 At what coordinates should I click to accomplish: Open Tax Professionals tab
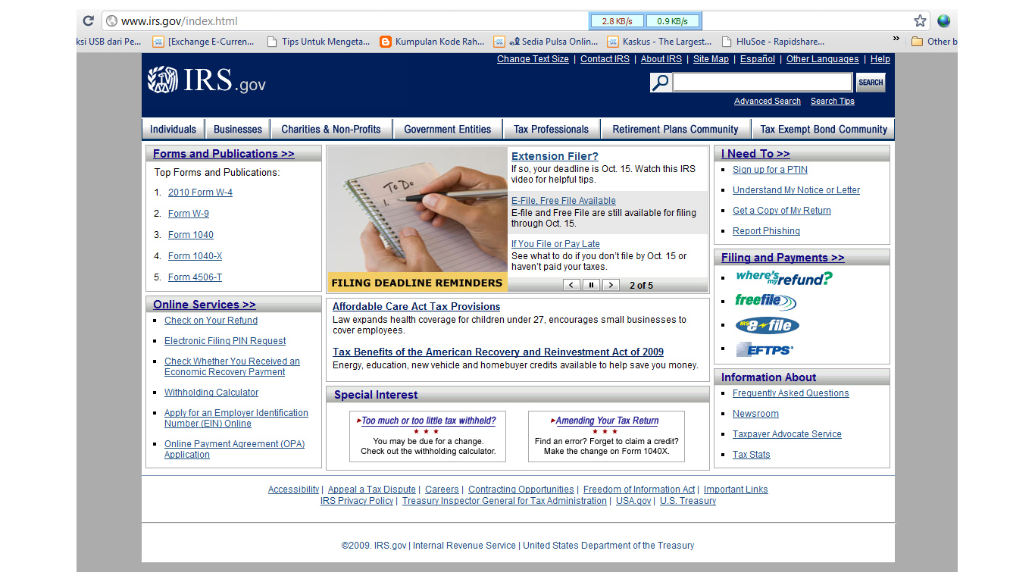pyautogui.click(x=551, y=130)
